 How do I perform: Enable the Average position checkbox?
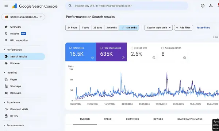[x=162, y=48]
